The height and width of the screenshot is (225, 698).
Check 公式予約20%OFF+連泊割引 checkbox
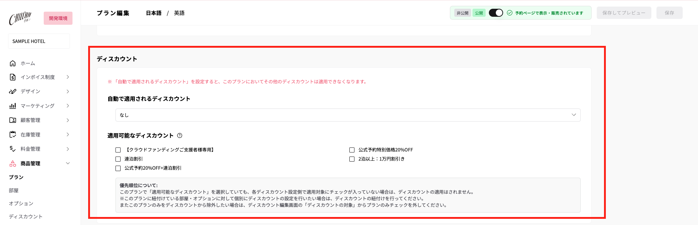[118, 168]
